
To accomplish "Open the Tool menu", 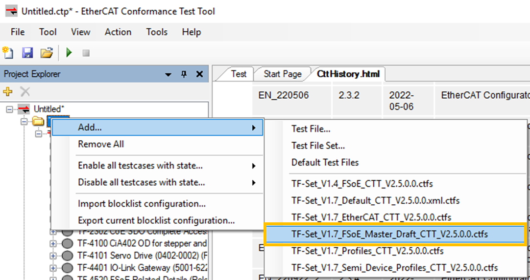I will point(48,32).
